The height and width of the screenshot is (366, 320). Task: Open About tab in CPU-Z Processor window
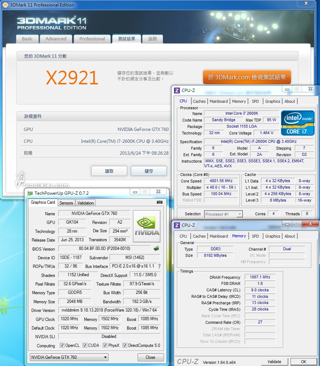(x=290, y=101)
